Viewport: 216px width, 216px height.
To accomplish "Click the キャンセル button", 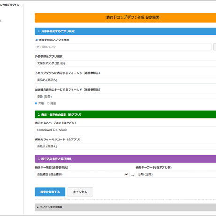I will pos(80,192).
